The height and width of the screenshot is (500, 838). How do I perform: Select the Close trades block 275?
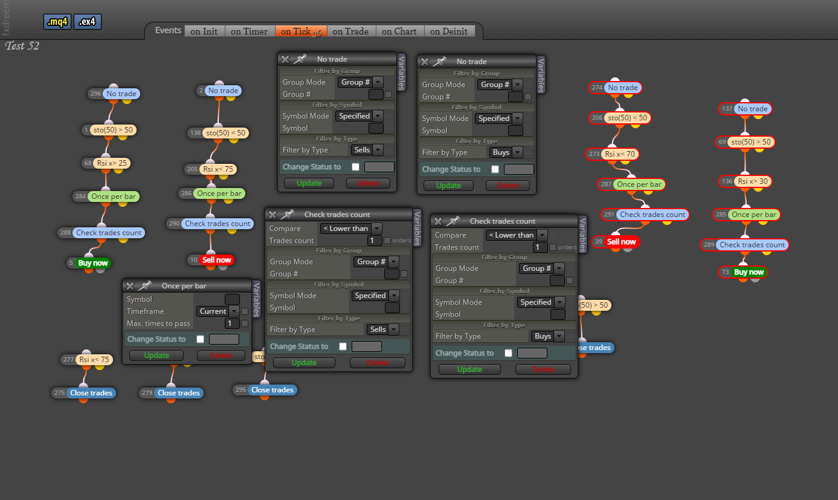[x=91, y=393]
